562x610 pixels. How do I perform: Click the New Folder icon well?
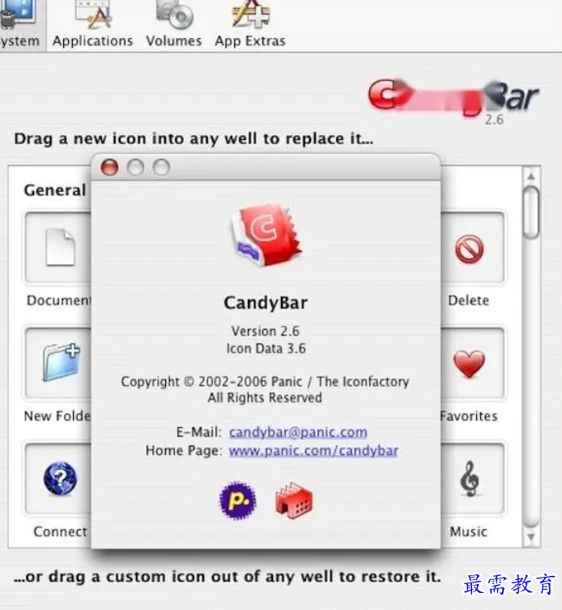point(58,363)
